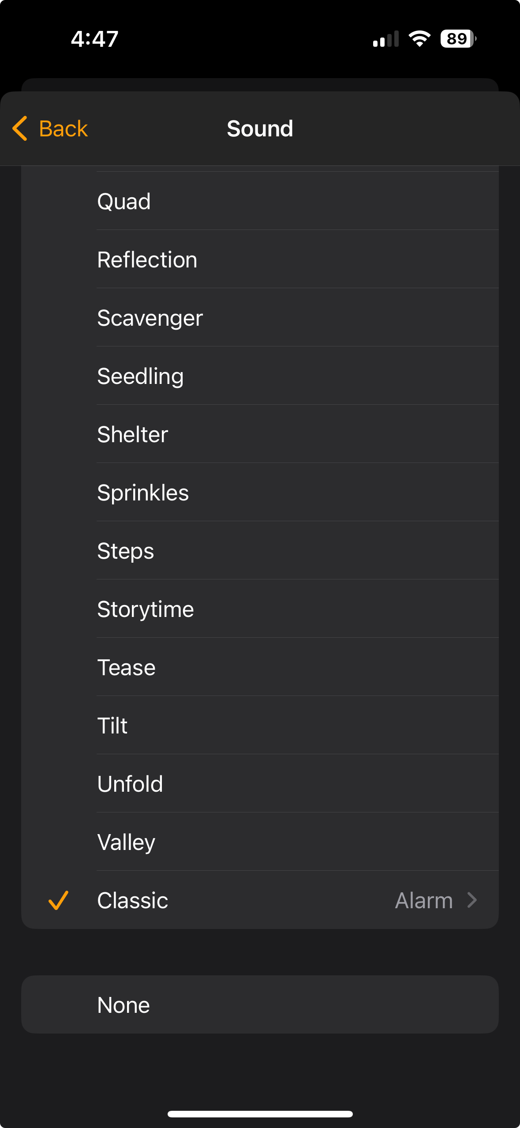Tap the Wi-Fi status icon

click(x=419, y=39)
